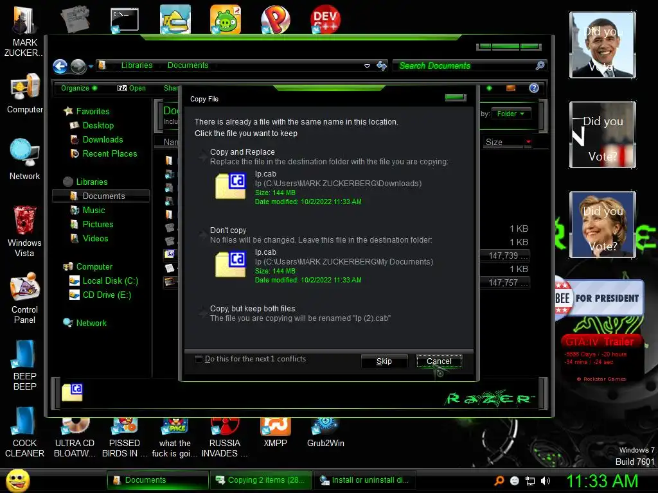Select Network in navigation pane
Image resolution: width=658 pixels, height=493 pixels.
pyautogui.click(x=91, y=324)
